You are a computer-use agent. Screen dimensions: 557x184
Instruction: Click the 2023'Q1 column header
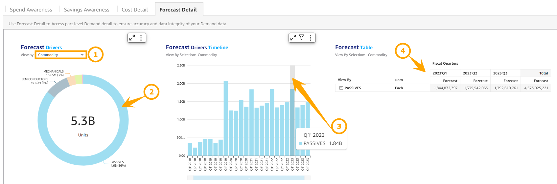click(440, 73)
